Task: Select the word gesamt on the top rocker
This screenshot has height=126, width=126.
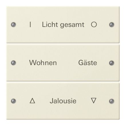Action: pyautogui.click(x=72, y=25)
